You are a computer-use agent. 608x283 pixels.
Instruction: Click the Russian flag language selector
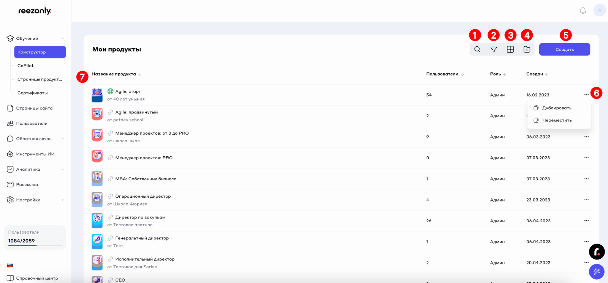(x=10, y=265)
